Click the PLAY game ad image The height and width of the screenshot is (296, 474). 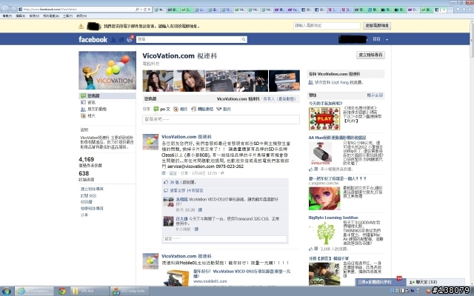[324, 118]
